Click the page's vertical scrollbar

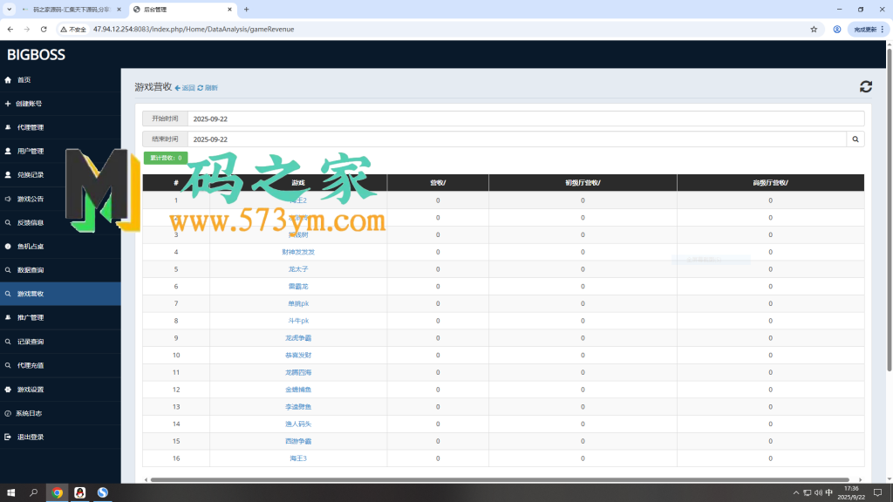(x=889, y=210)
